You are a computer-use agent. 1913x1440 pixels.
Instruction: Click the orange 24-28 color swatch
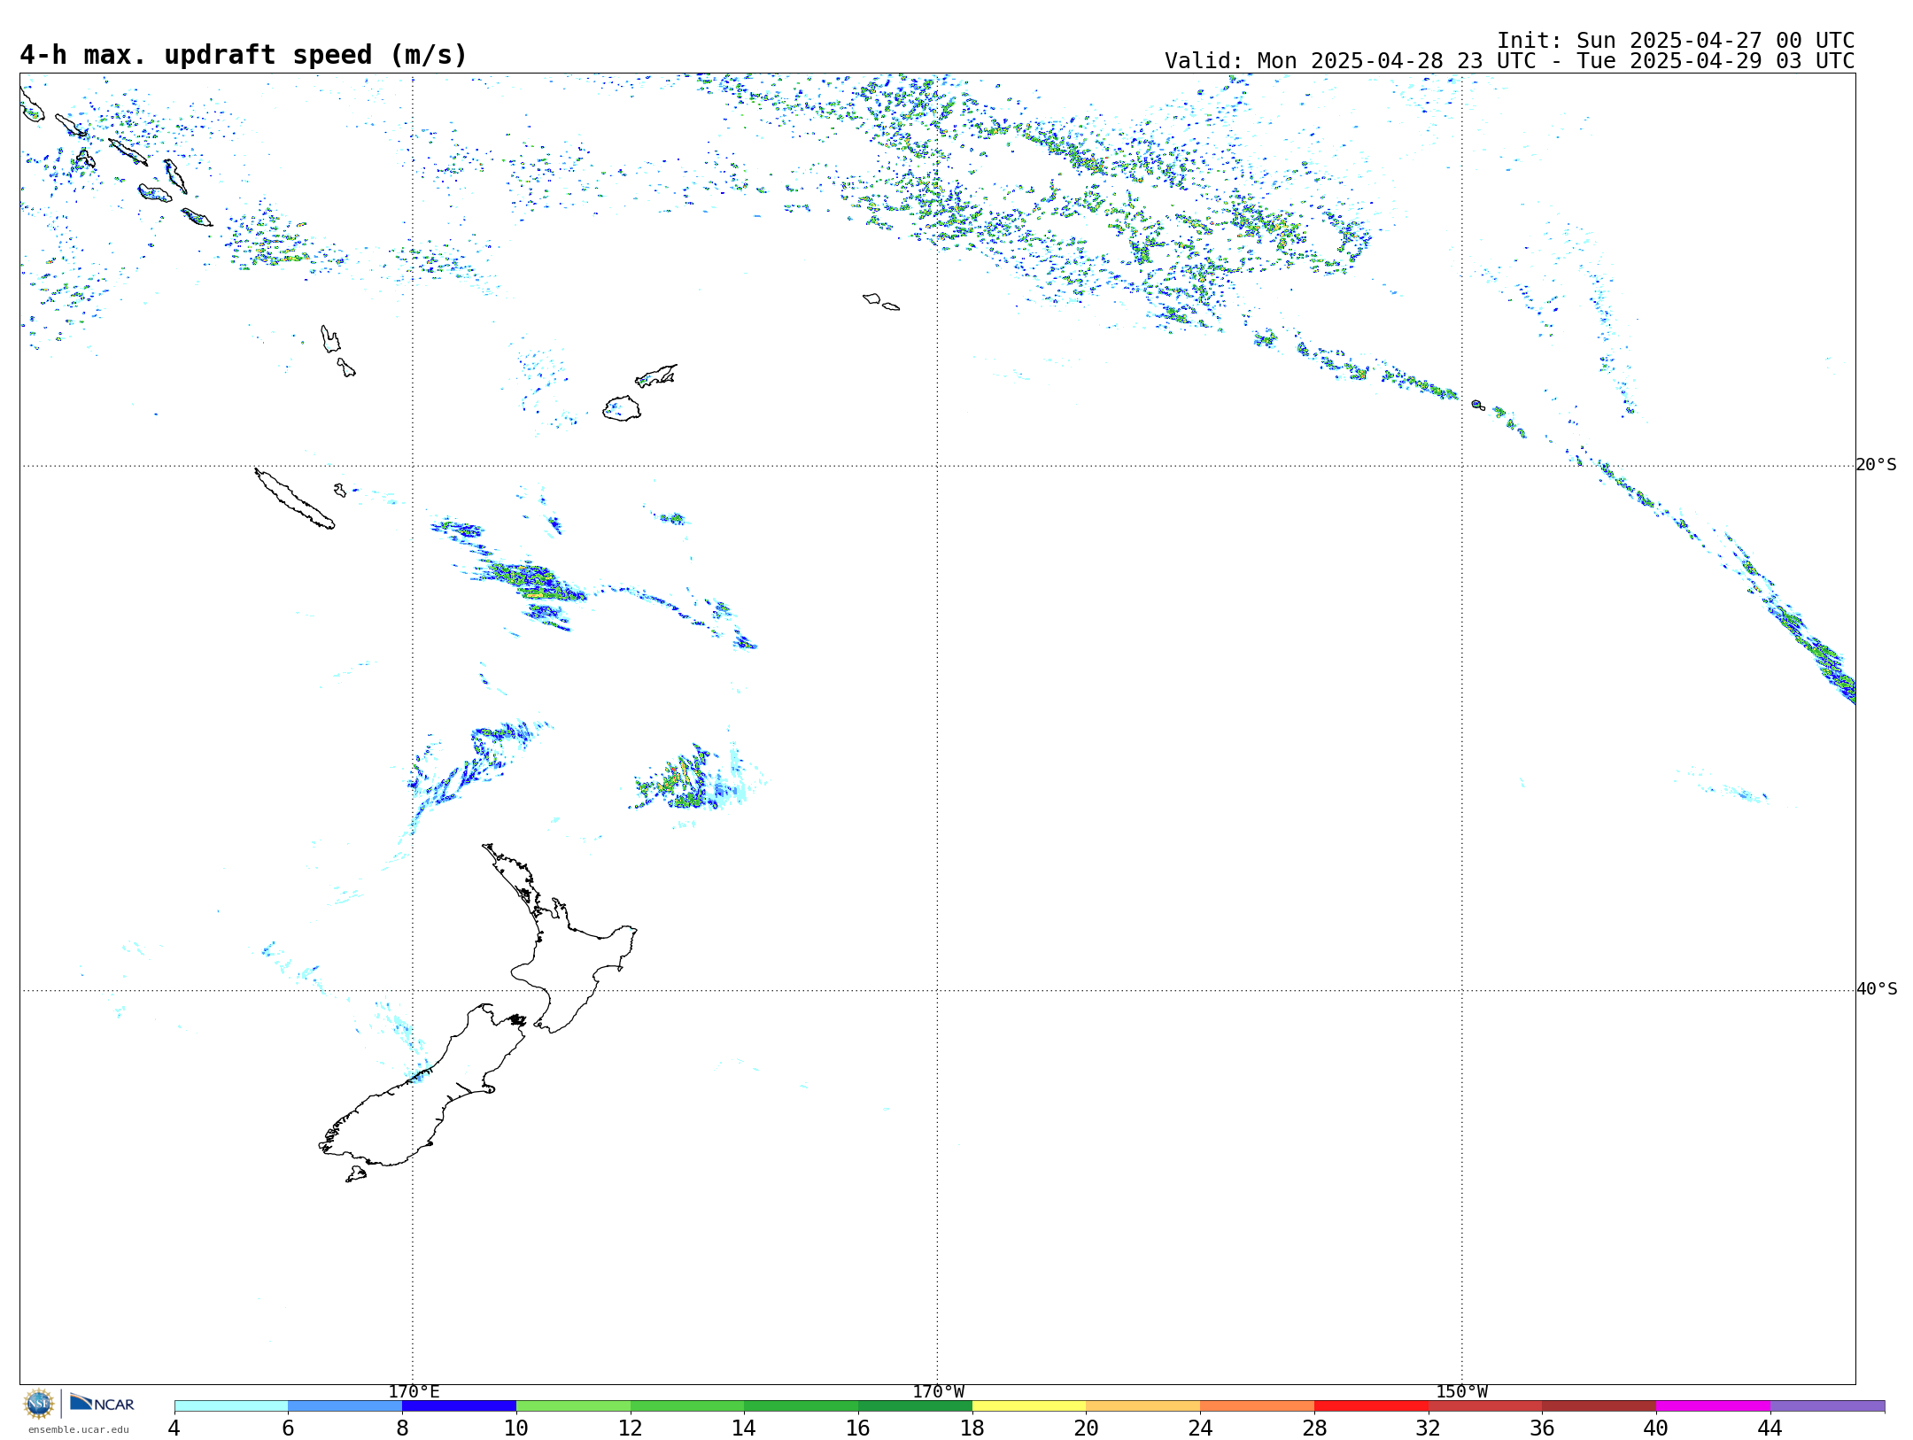point(1257,1405)
